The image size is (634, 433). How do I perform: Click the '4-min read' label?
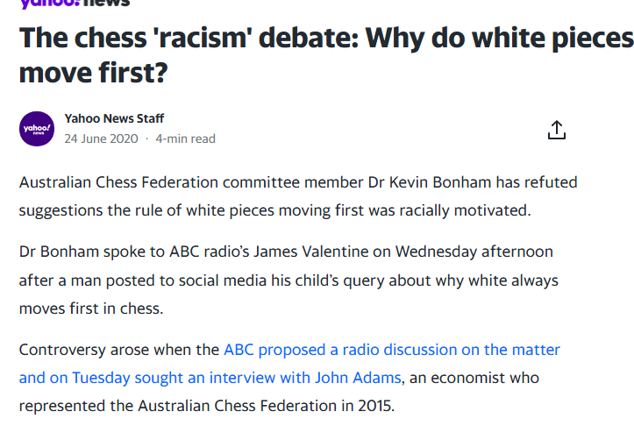(185, 138)
